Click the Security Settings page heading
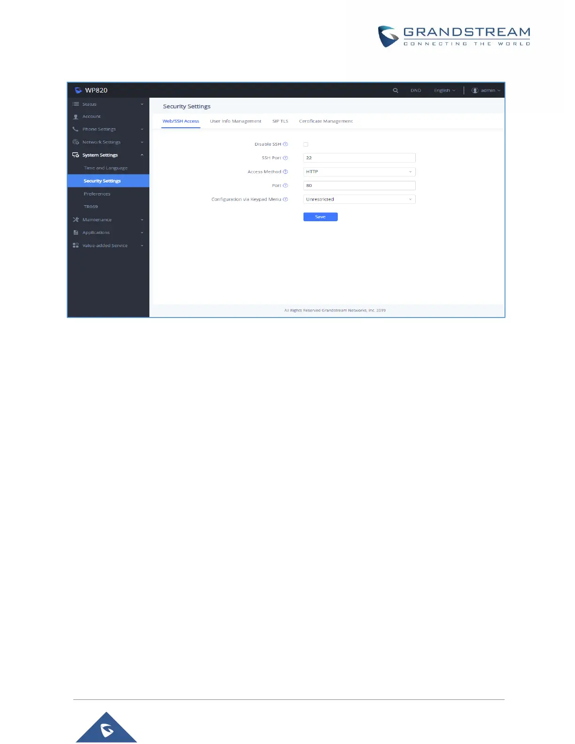575x744 pixels. point(186,106)
